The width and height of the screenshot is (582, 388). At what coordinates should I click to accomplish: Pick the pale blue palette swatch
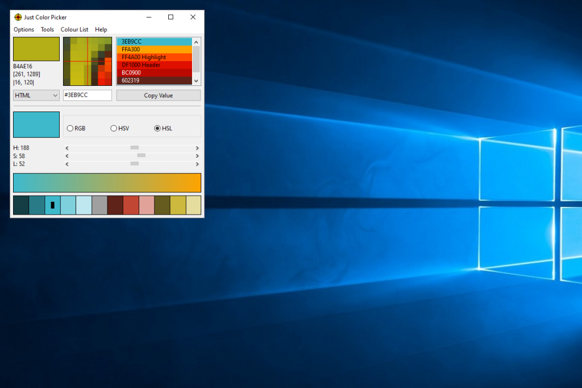(x=84, y=205)
